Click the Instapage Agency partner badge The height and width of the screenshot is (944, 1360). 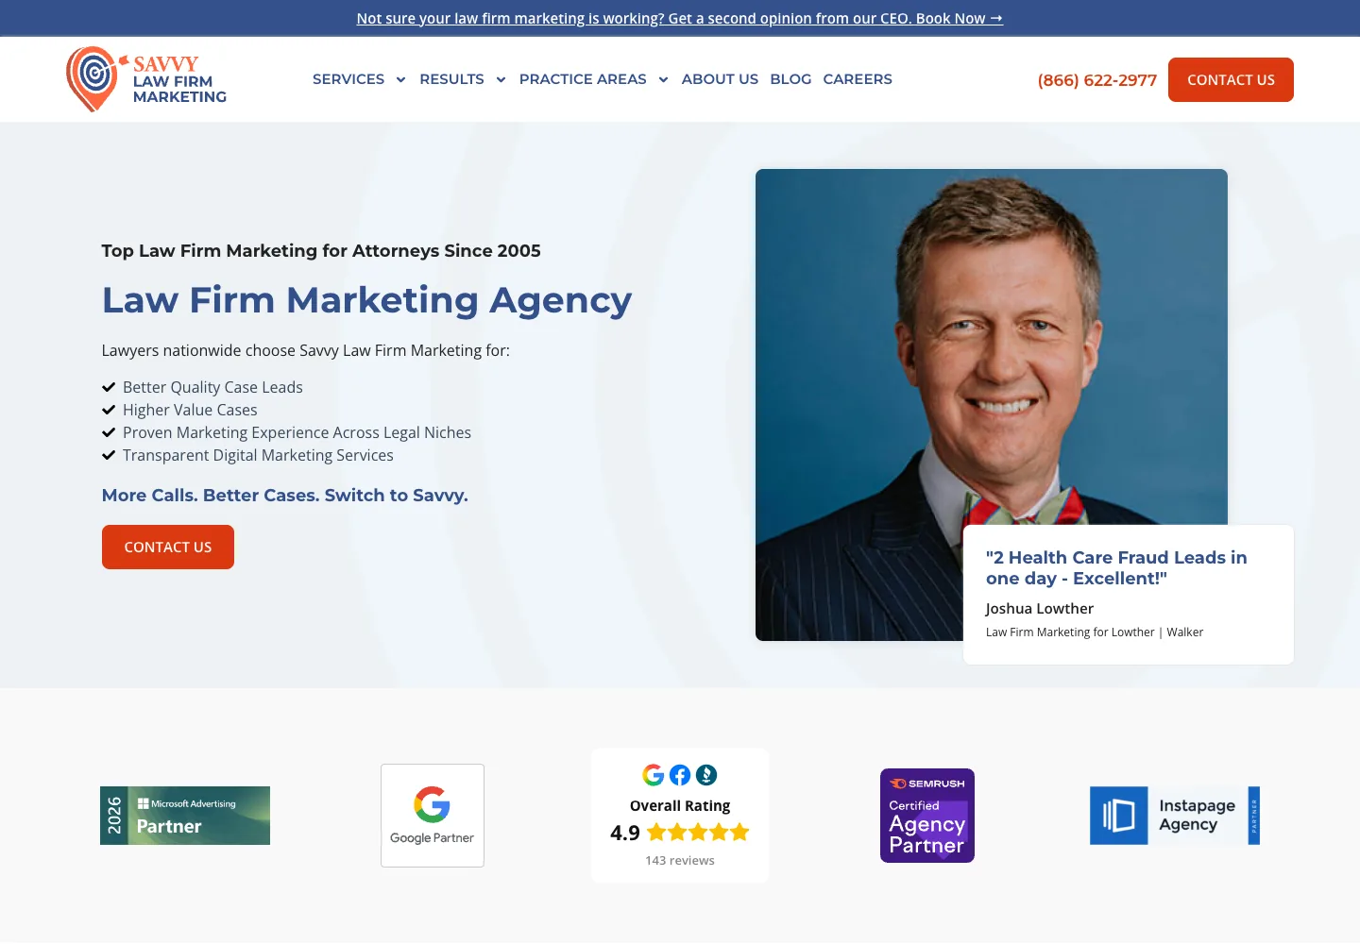1175,816
